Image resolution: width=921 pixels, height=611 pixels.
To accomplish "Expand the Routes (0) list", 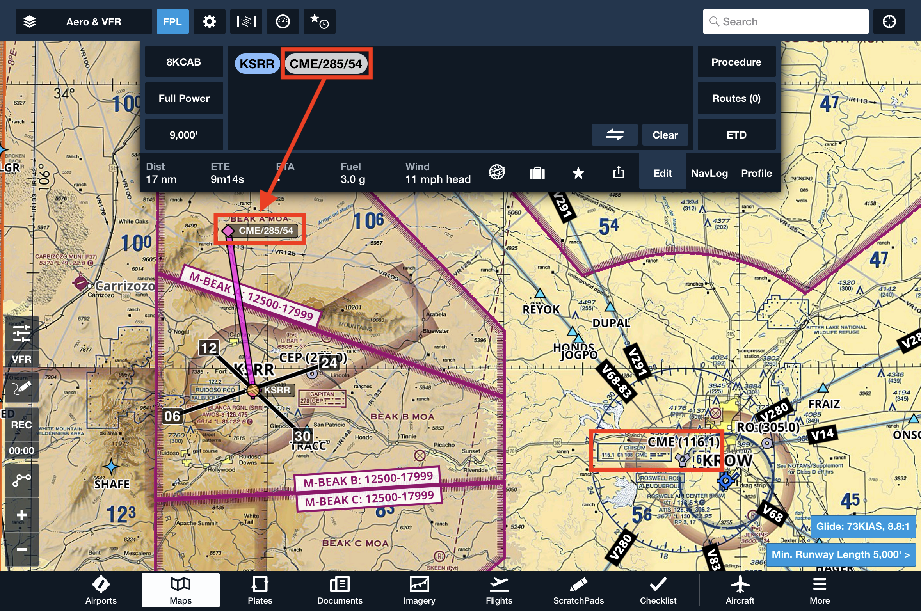I will click(x=736, y=98).
